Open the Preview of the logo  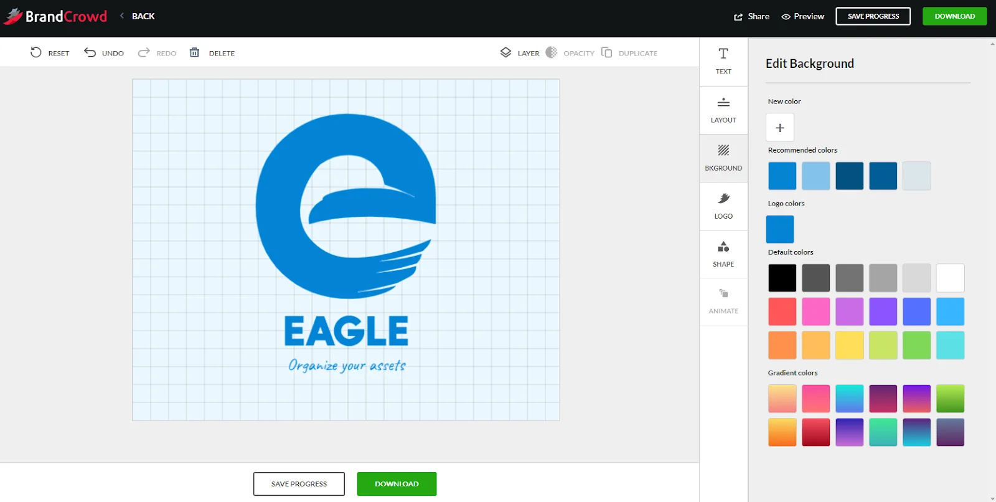(x=803, y=16)
